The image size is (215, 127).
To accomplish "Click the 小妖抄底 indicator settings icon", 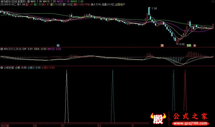I will pos(2,68).
